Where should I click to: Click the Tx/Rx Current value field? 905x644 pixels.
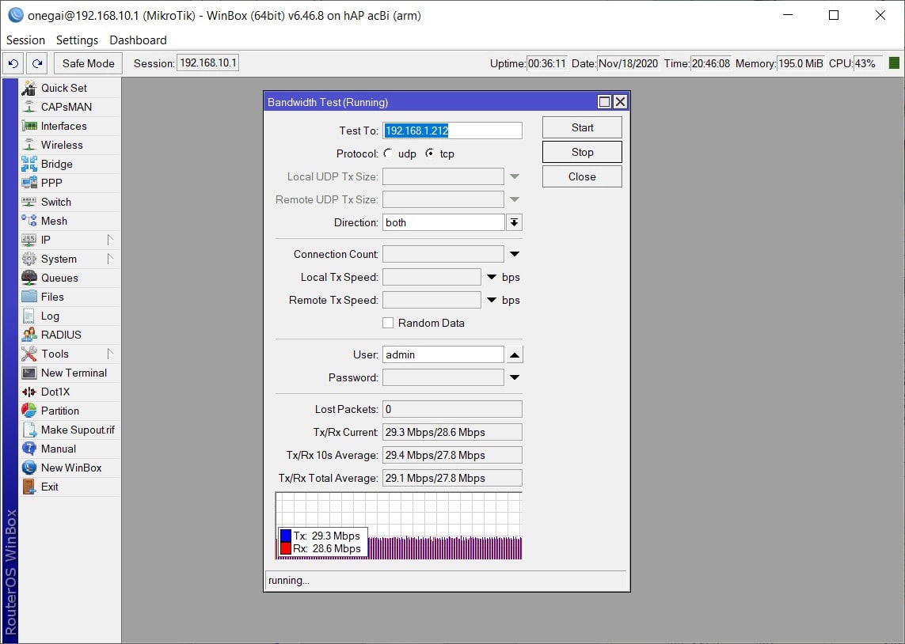point(453,432)
